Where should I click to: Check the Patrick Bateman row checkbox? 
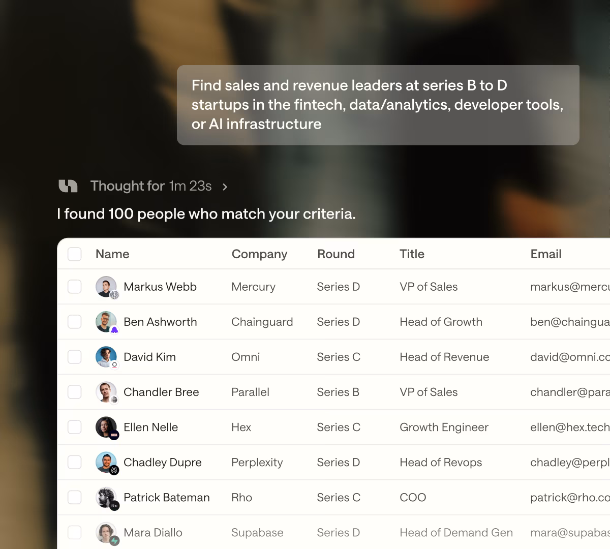pos(75,497)
